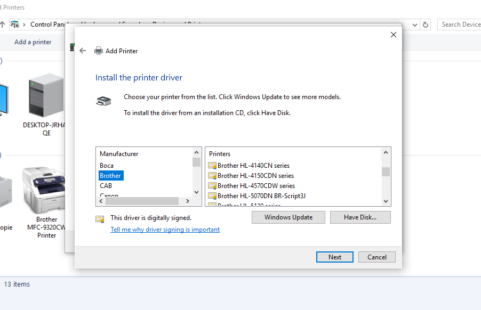Click Add a printer in the toolbar
The width and height of the screenshot is (481, 310).
click(33, 42)
